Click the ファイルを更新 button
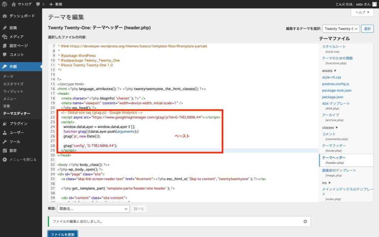 (x=63, y=234)
